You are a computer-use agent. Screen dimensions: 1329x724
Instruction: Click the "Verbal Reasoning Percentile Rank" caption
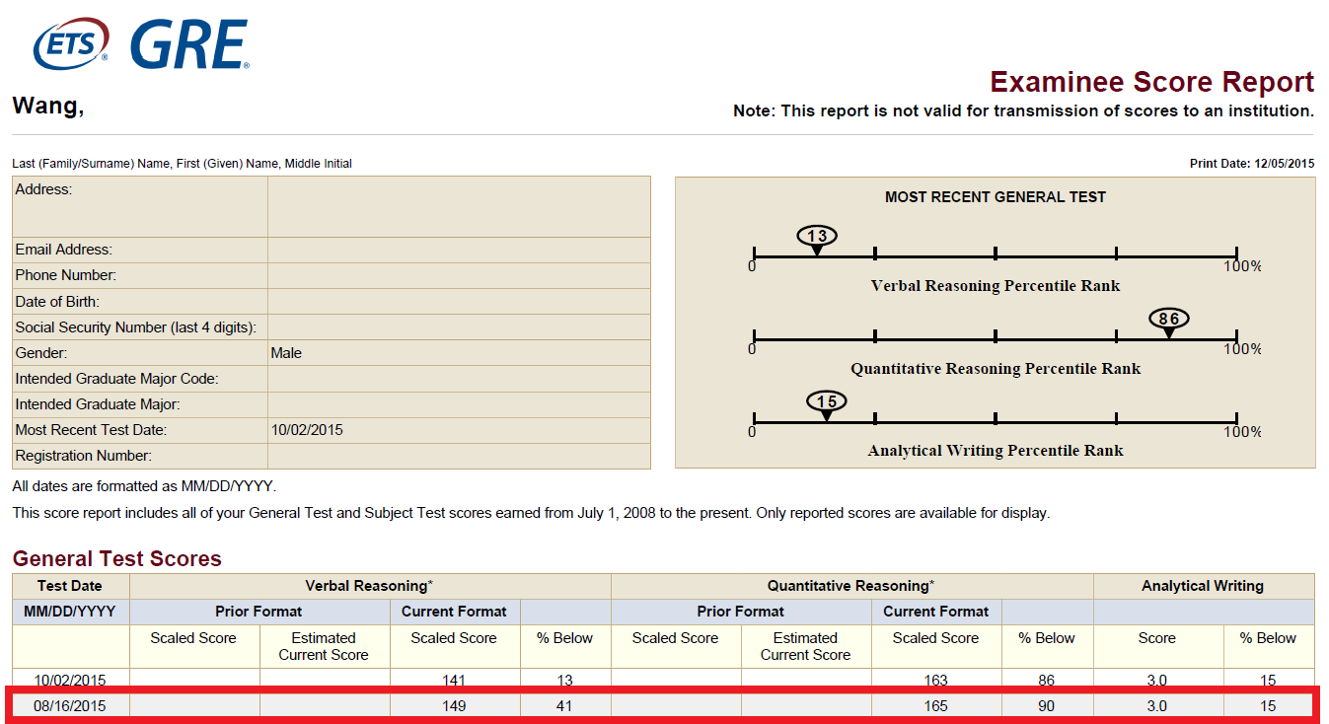pos(996,286)
